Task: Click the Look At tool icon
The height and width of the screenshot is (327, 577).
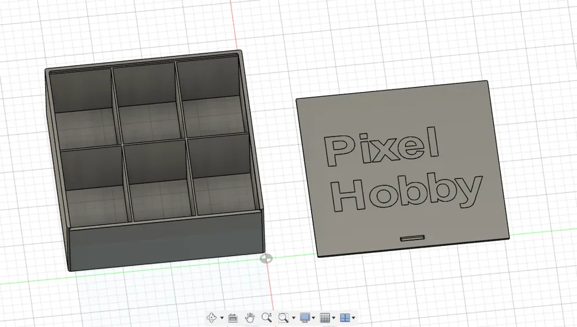Action: coord(233,318)
